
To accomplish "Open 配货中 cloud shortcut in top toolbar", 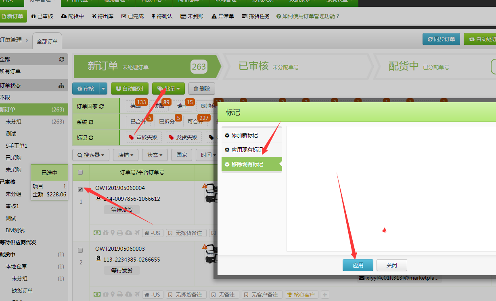I will (73, 16).
